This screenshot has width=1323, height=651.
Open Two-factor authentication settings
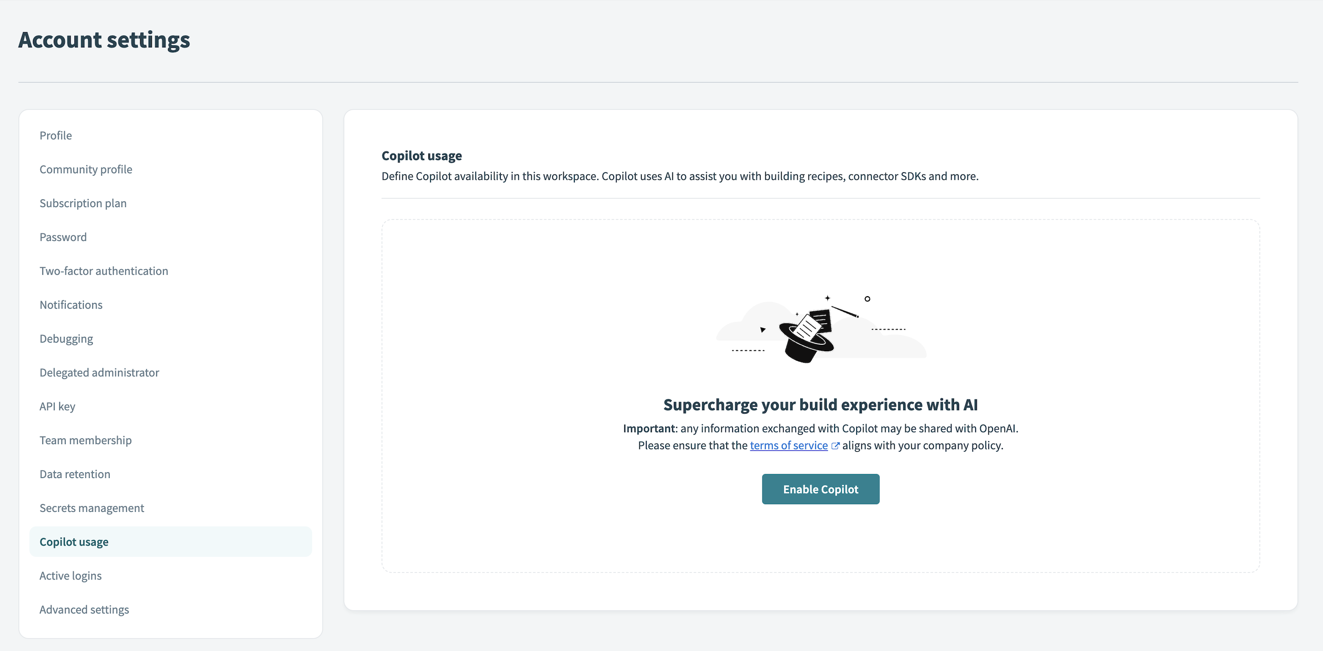tap(104, 271)
